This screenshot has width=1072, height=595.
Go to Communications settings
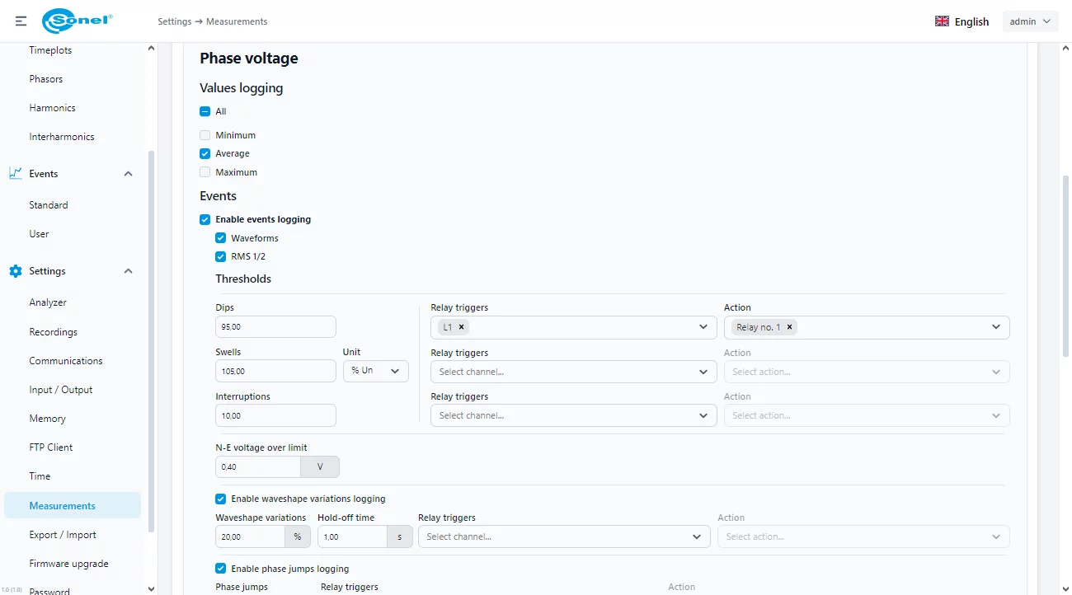click(66, 361)
